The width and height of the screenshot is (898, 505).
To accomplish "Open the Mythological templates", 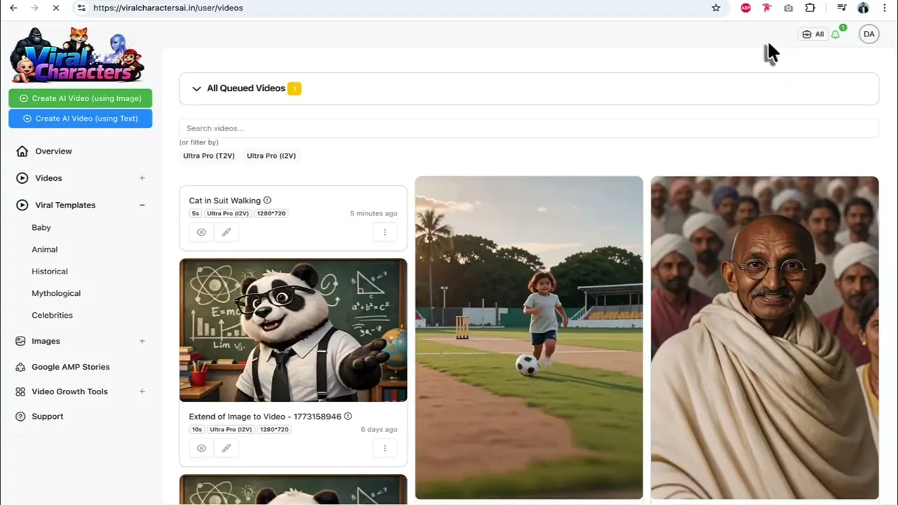I will click(x=56, y=293).
